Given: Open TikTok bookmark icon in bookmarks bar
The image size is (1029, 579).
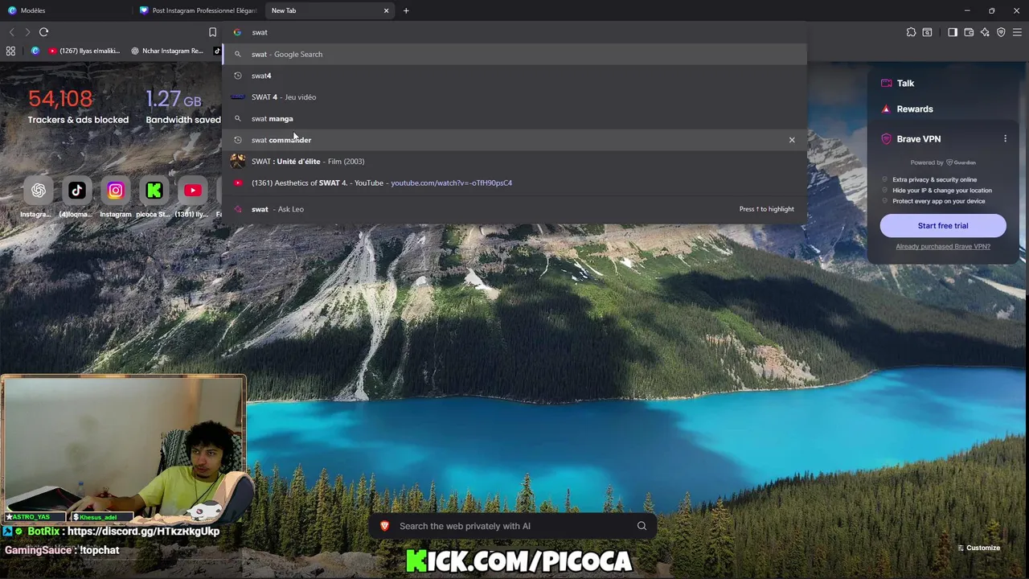Looking at the screenshot, I should point(217,51).
